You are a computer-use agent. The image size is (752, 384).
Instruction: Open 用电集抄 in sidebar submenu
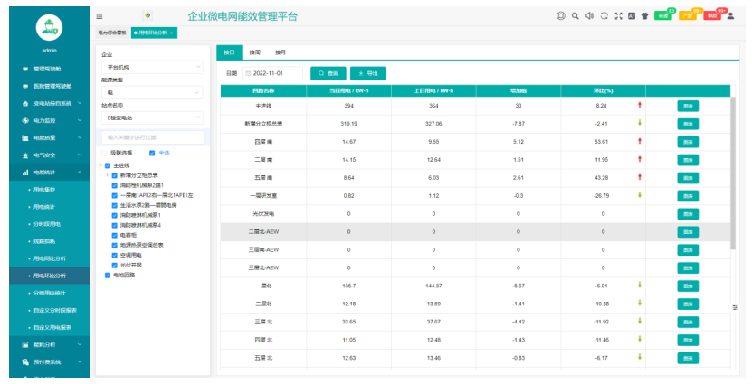tap(44, 190)
